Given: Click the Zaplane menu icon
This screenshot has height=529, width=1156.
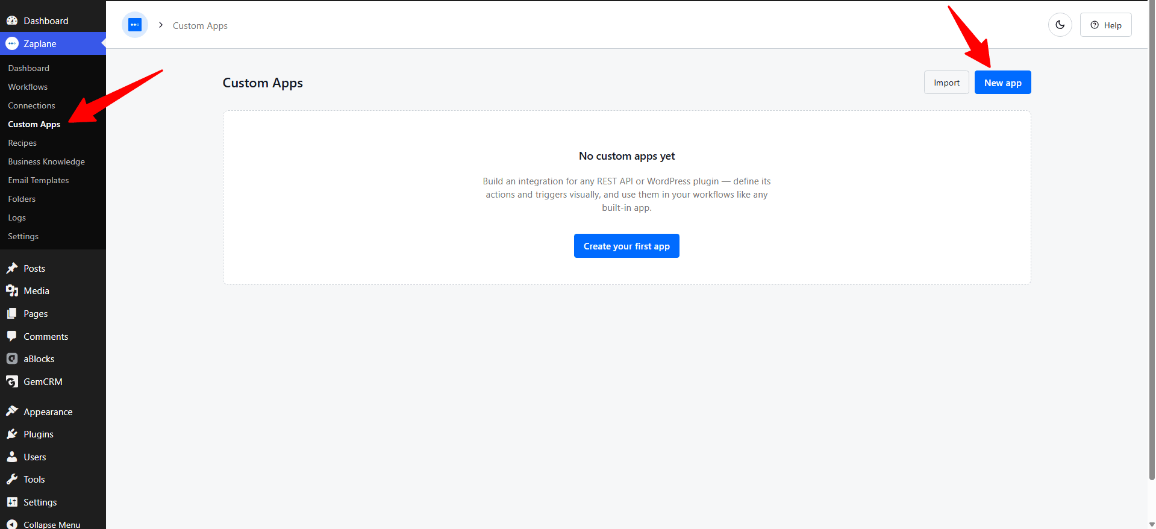Looking at the screenshot, I should click(x=12, y=43).
